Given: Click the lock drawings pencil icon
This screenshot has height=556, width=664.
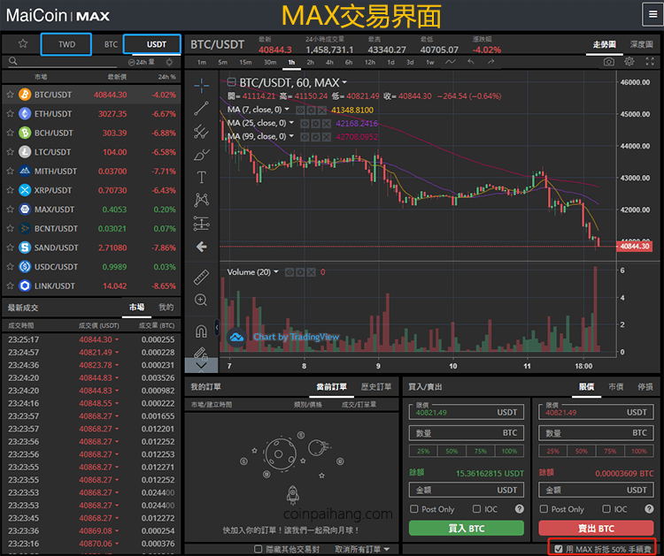Looking at the screenshot, I should (x=201, y=352).
